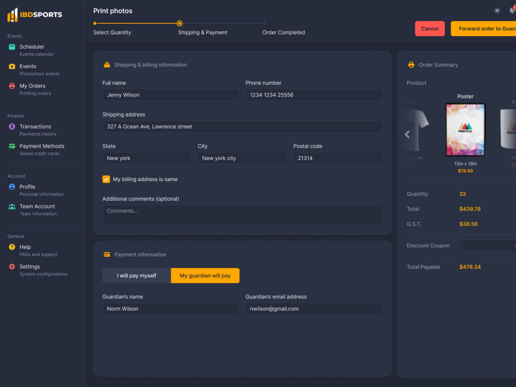
Task: Edit the Shipping address field
Action: pos(242,126)
